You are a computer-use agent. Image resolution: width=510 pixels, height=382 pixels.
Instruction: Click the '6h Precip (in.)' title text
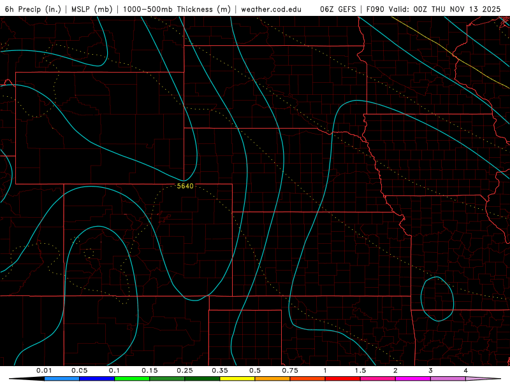[x=33, y=9]
